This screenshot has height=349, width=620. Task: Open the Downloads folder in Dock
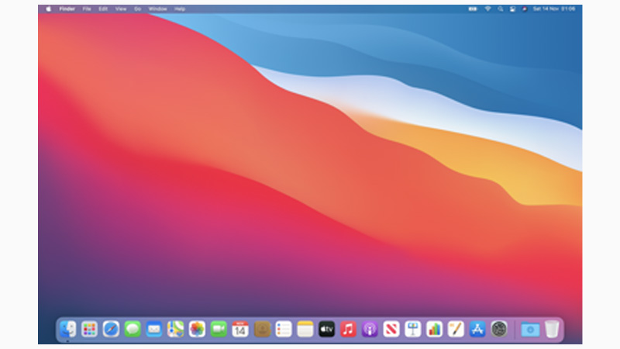click(x=530, y=329)
